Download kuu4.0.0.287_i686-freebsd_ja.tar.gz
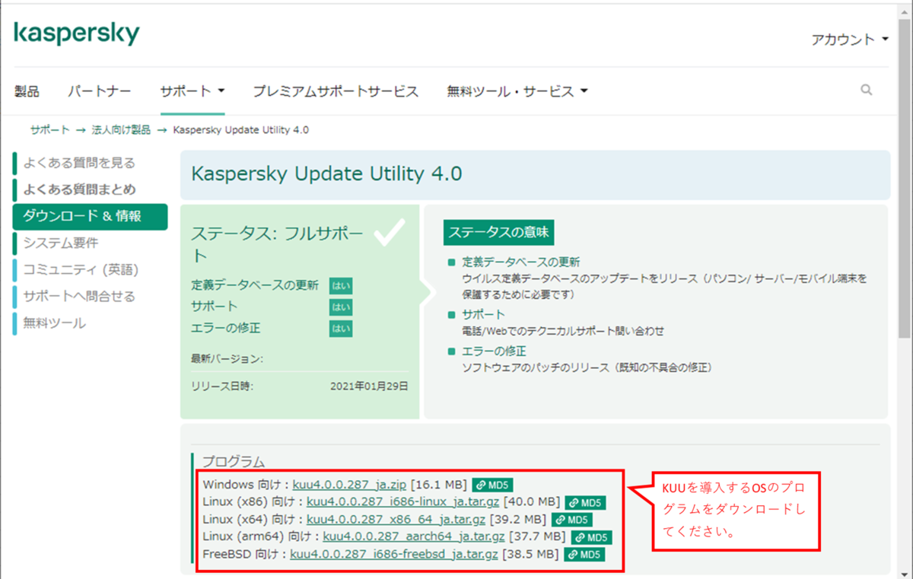 pos(394,555)
